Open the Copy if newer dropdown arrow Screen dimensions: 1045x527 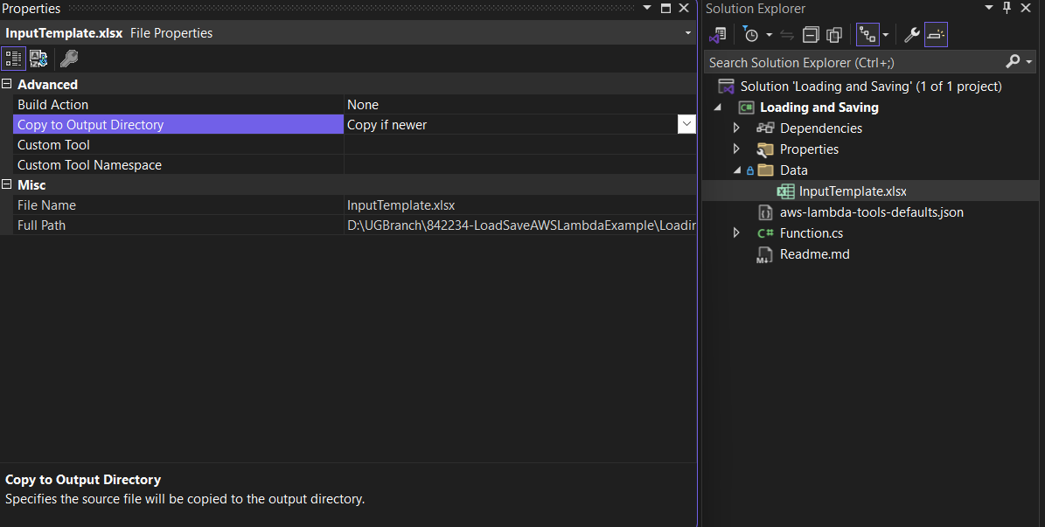pos(686,124)
